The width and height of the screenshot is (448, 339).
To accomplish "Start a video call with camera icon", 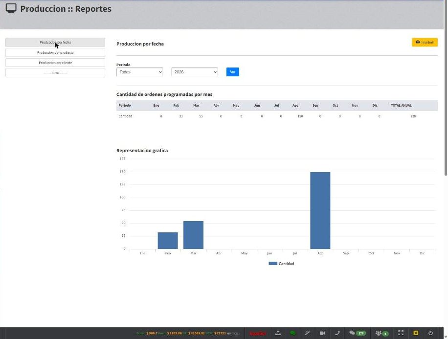I will click(x=323, y=333).
